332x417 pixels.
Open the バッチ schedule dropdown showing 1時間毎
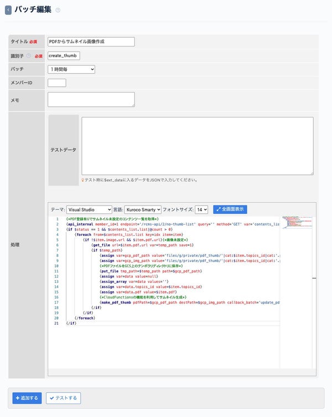[x=71, y=69]
